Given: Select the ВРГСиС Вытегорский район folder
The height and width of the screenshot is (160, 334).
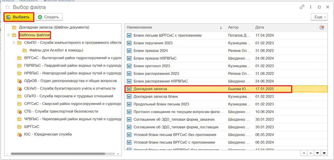Looking at the screenshot, I should [73, 58].
